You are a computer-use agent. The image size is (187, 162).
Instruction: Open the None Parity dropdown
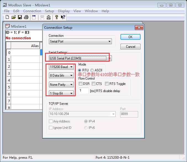(61, 85)
